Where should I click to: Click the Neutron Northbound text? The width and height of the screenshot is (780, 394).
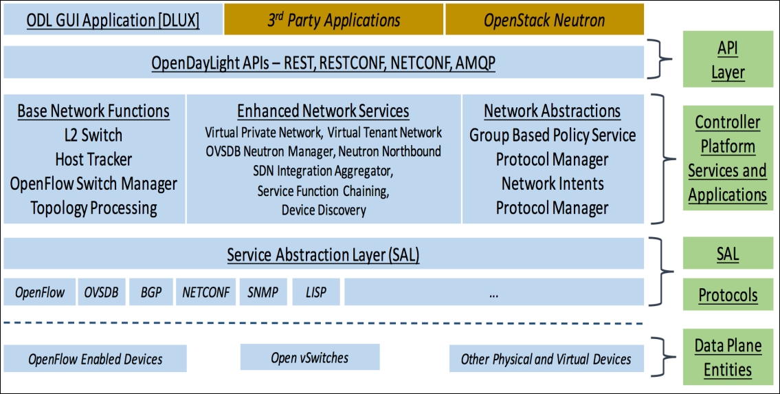click(x=390, y=151)
